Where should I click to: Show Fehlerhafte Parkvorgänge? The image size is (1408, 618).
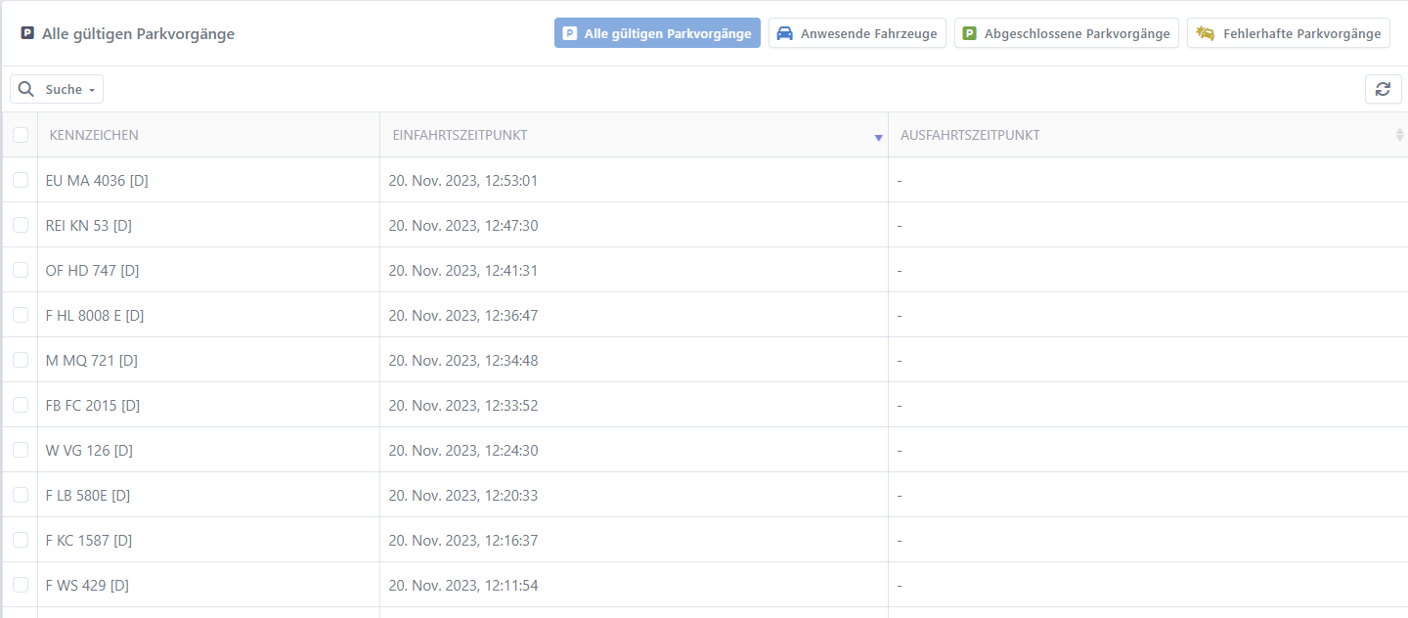click(1289, 33)
